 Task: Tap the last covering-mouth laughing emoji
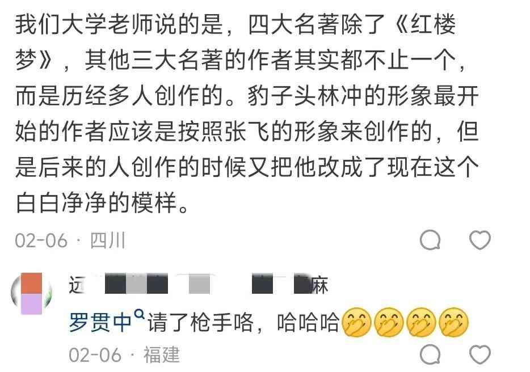click(x=453, y=322)
